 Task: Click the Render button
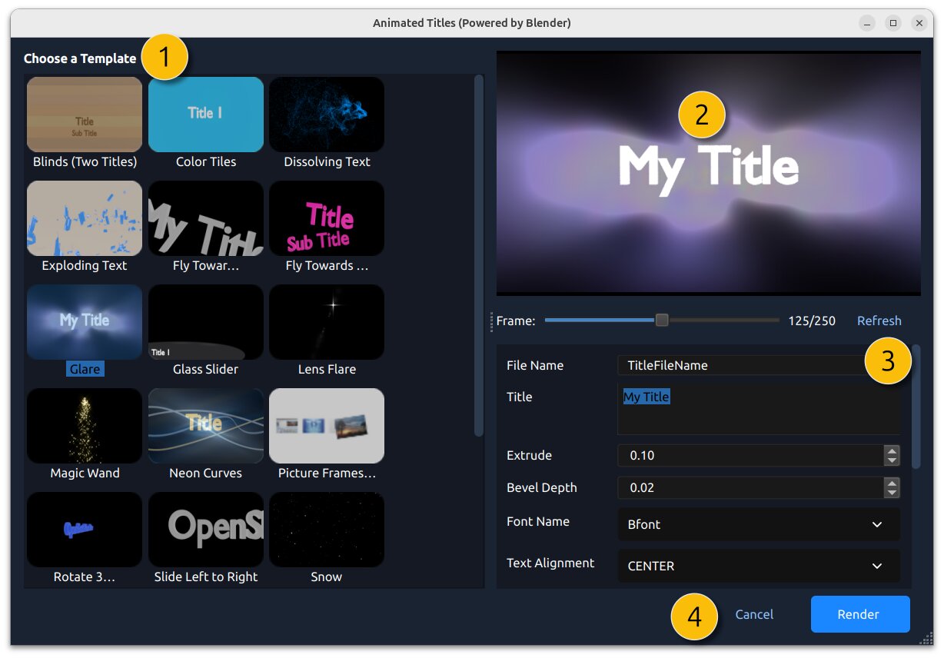[x=860, y=614]
